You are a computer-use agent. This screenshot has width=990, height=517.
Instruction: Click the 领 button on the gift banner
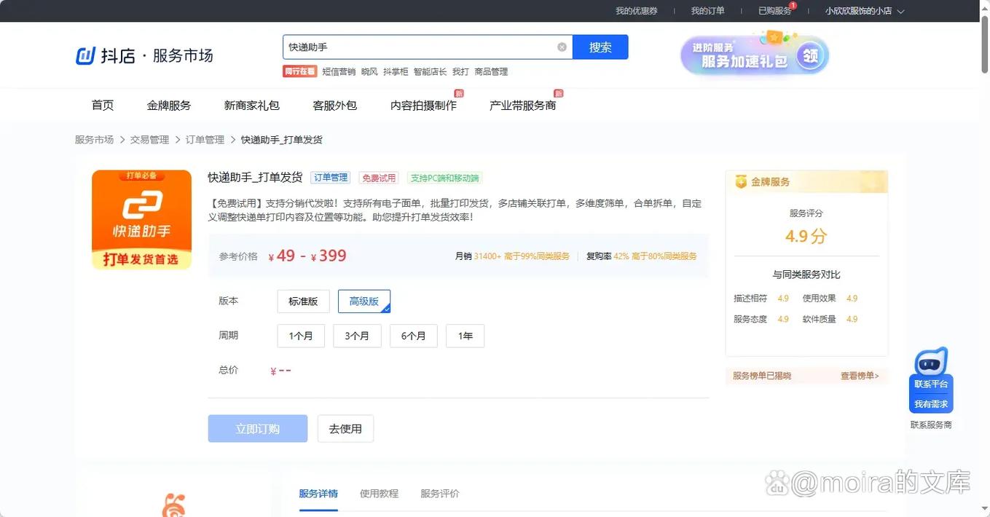[x=809, y=55]
